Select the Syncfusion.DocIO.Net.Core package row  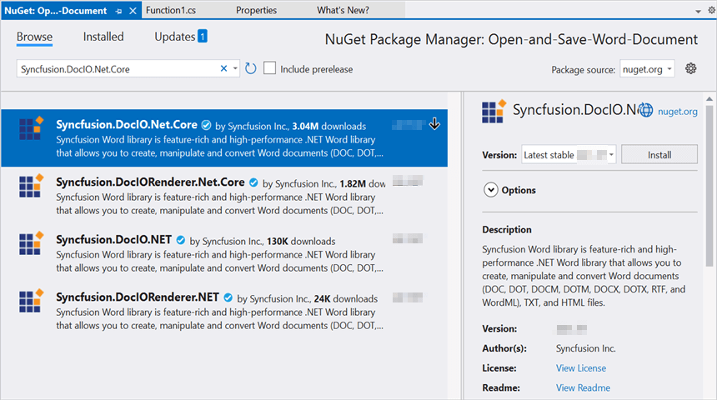coord(224,138)
